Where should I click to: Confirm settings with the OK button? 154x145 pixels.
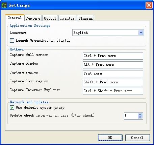point(110,138)
